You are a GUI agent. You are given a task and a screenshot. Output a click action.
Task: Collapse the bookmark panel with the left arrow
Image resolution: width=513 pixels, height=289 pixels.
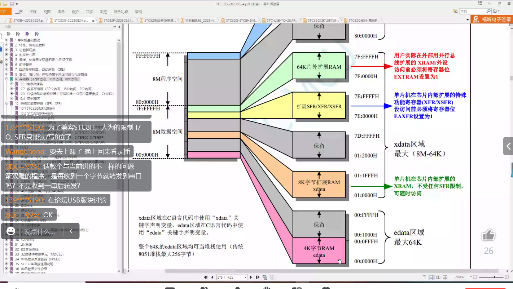119,27
